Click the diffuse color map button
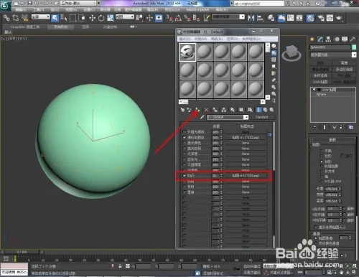The height and width of the screenshot is (277, 359). pyautogui.click(x=246, y=138)
